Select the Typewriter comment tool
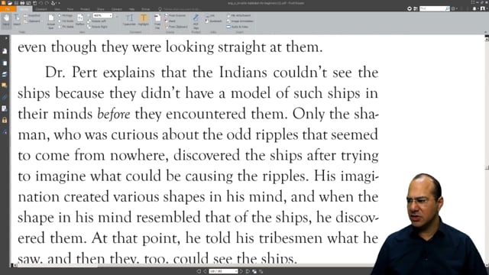Image resolution: width=489 pixels, height=275 pixels. pyautogui.click(x=129, y=20)
